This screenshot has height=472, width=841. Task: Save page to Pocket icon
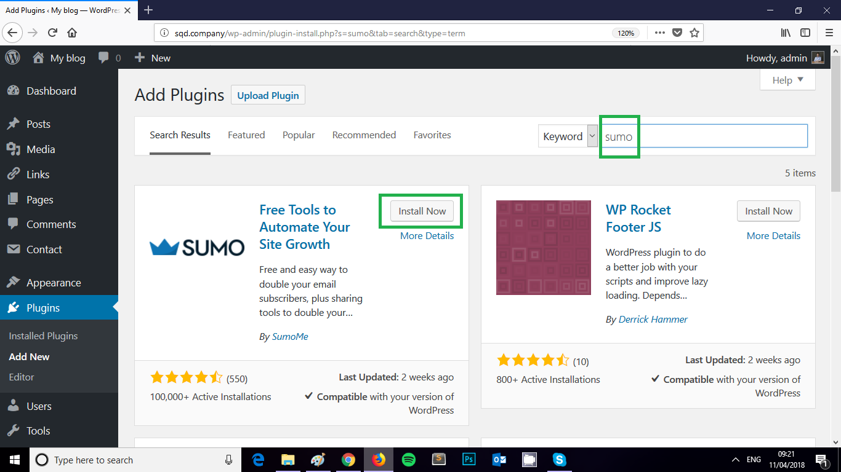(677, 33)
